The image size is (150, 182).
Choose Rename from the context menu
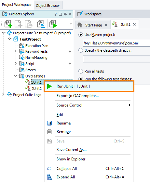click(x=89, y=123)
